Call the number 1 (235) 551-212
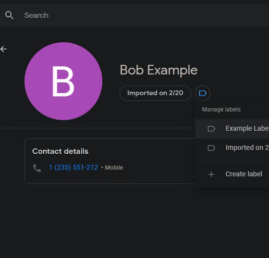Viewport: 269px width, 258px height. (x=73, y=167)
